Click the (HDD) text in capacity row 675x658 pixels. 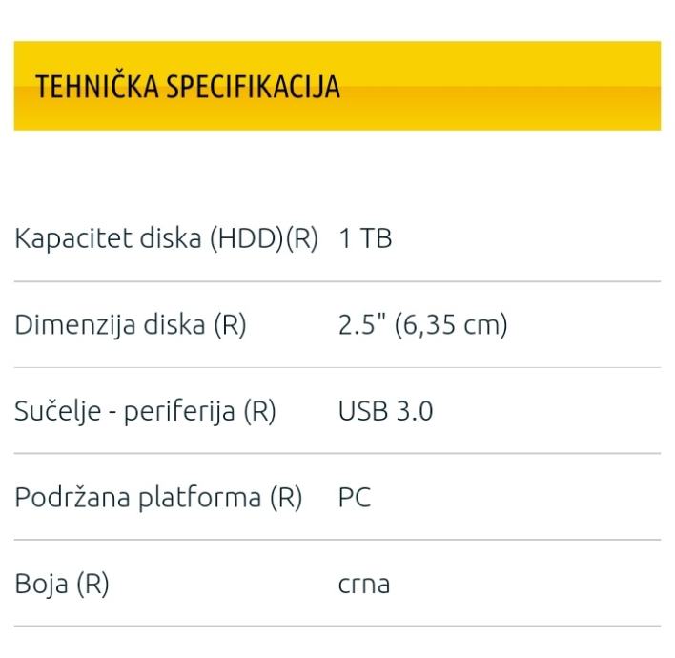coord(245,238)
